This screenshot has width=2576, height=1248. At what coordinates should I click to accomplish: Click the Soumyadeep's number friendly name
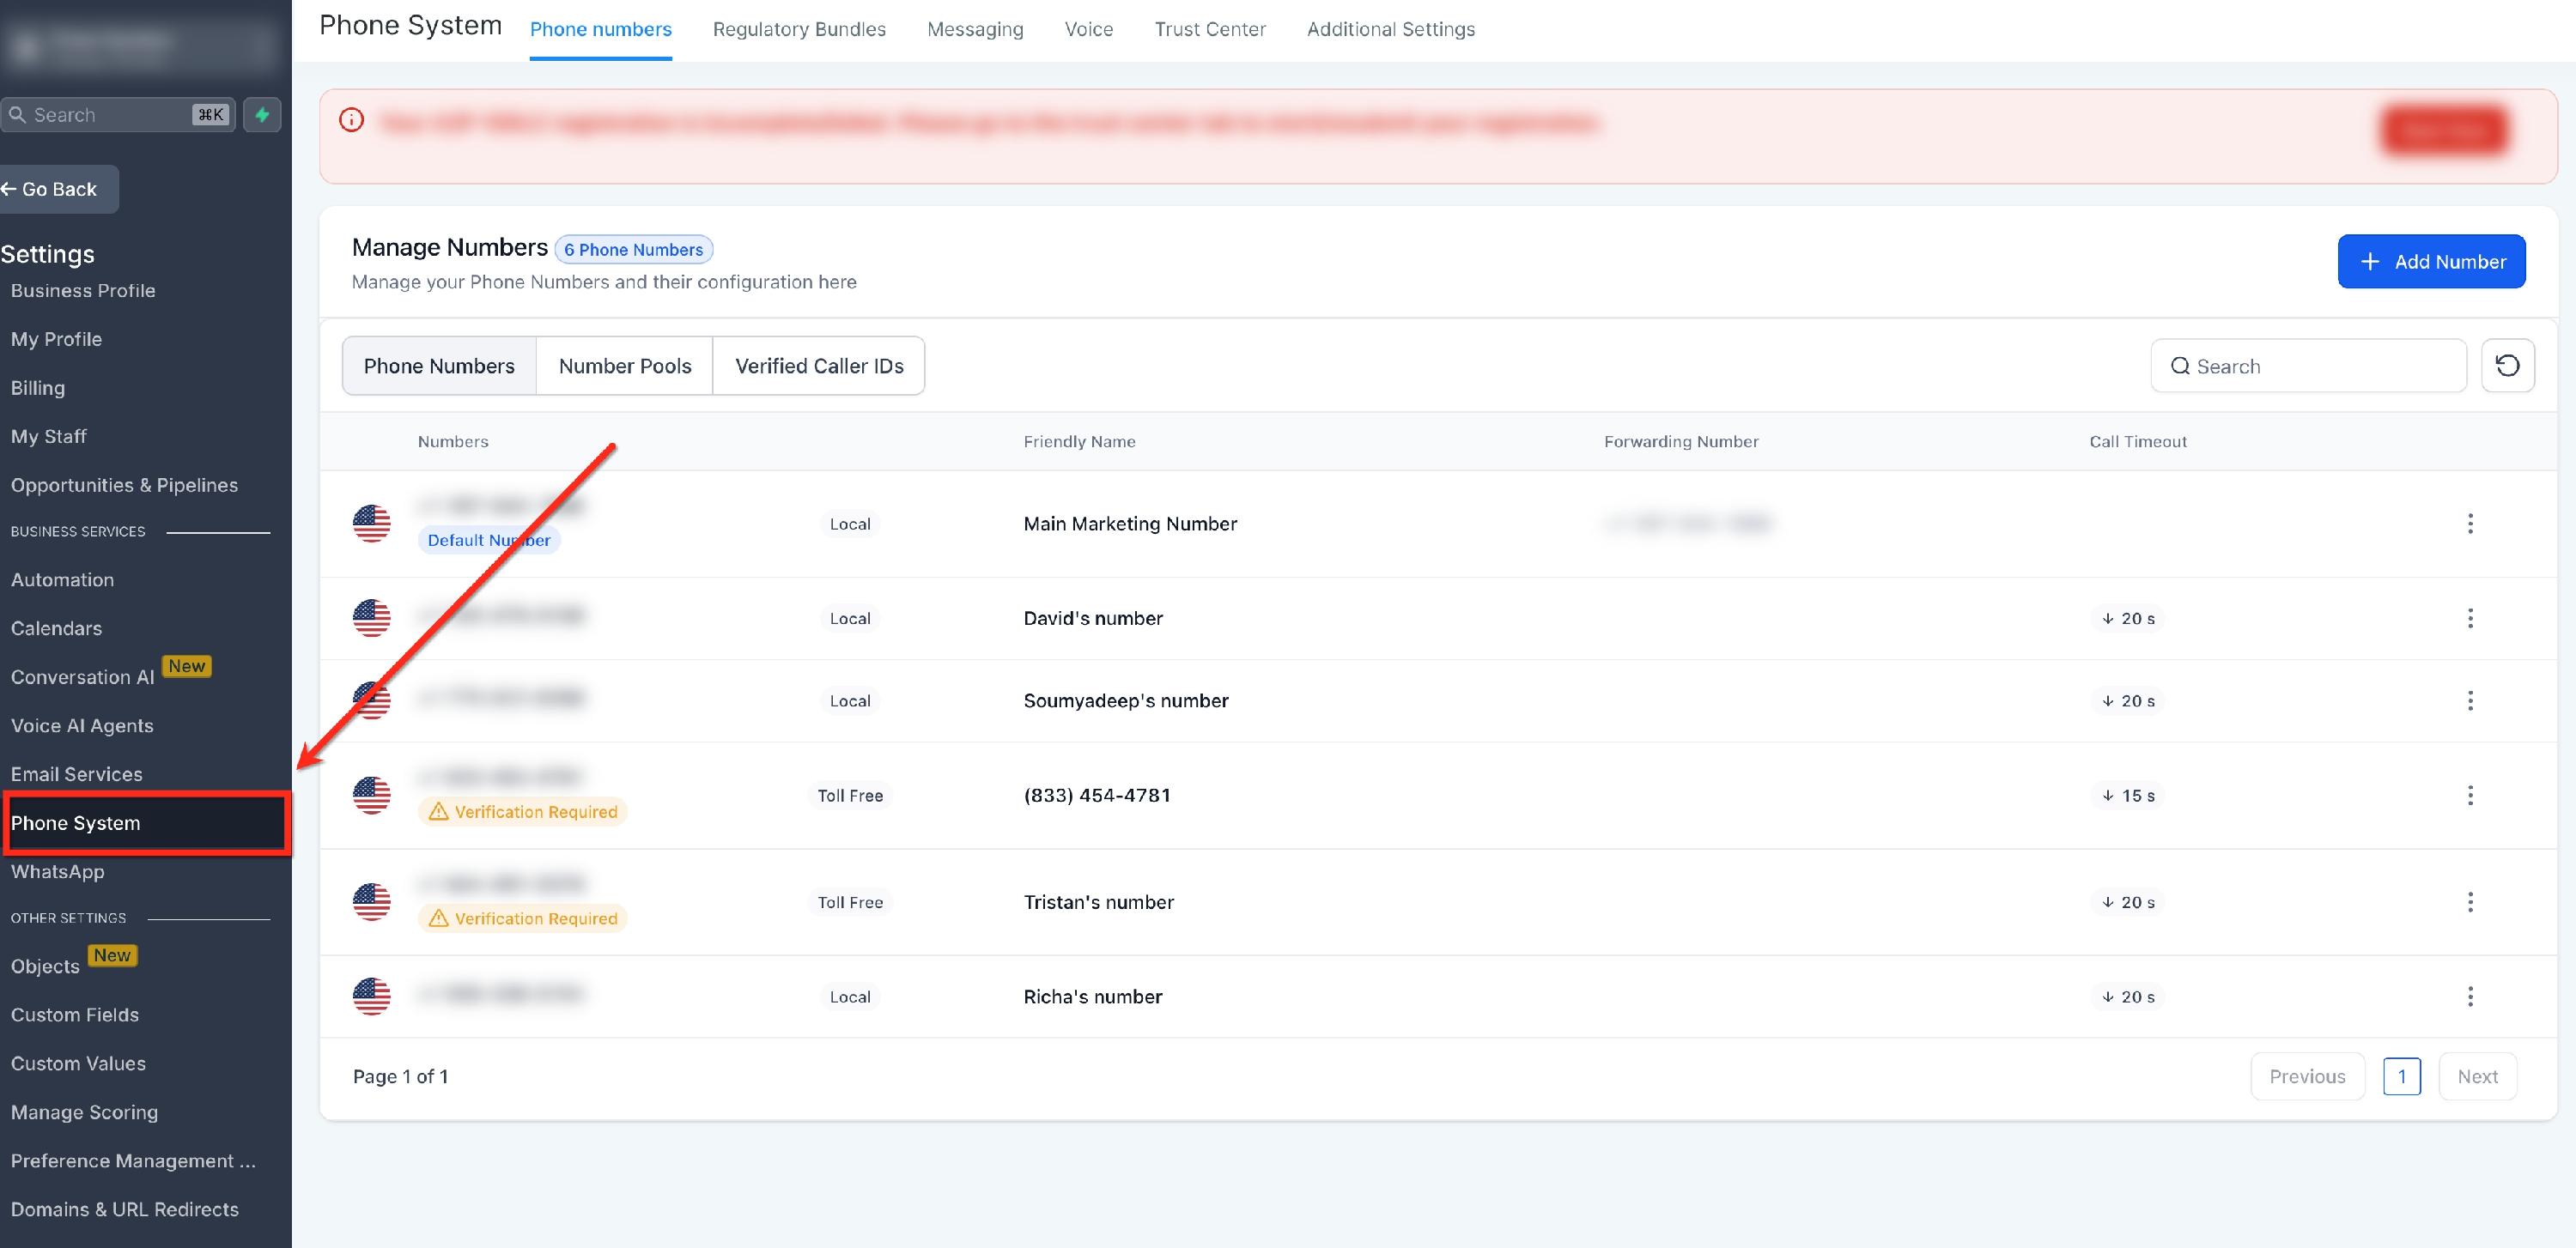[1126, 700]
